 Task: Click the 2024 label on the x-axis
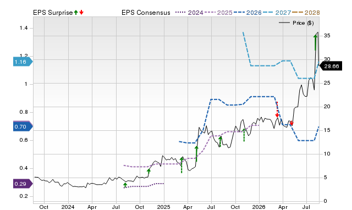[68, 207]
